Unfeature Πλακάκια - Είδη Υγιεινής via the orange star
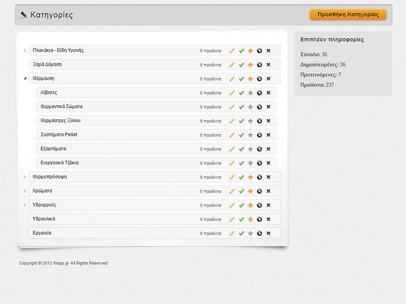This screenshot has height=304, width=406. (250, 51)
